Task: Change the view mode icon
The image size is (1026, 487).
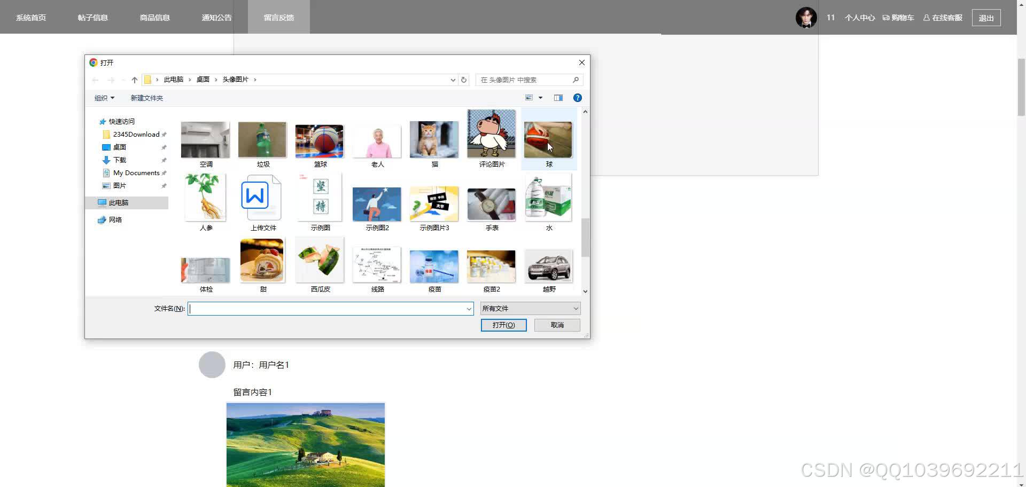Action: click(529, 98)
